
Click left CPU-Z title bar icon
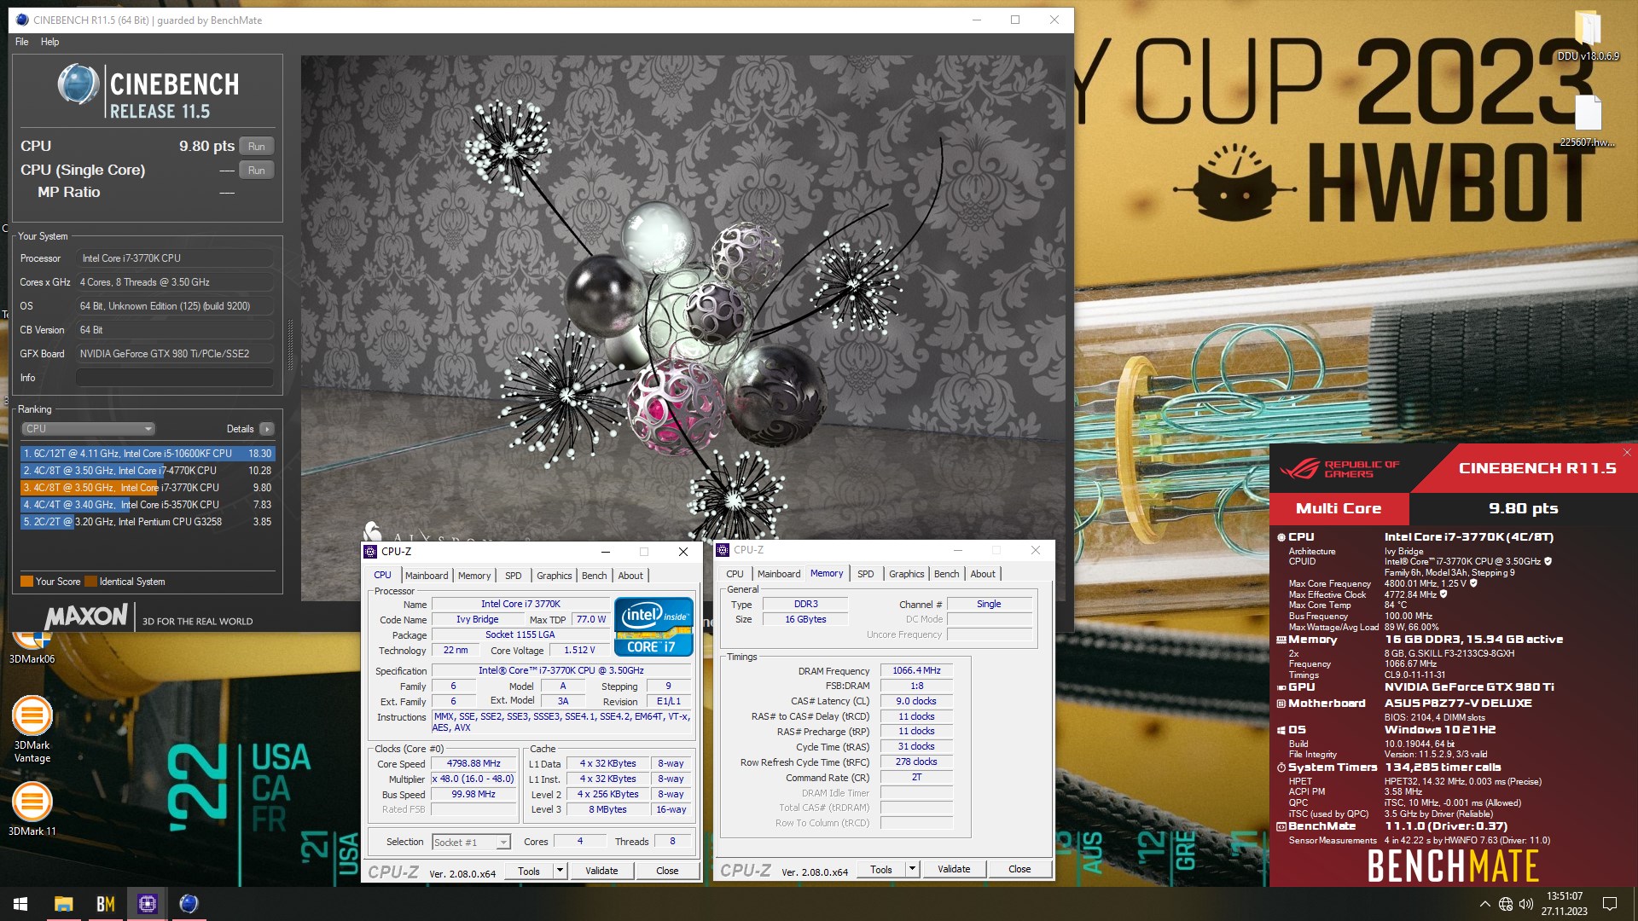pyautogui.click(x=371, y=552)
